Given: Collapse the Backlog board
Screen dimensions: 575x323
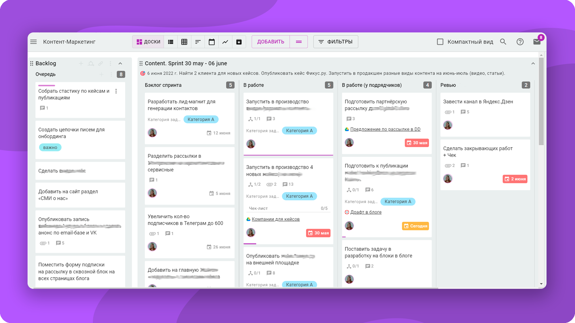Looking at the screenshot, I should pos(120,63).
